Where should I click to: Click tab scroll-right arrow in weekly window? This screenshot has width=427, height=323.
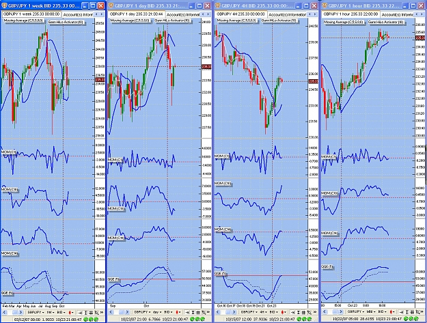(x=102, y=14)
